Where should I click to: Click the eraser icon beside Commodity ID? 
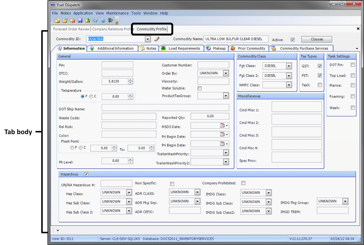(157, 39)
